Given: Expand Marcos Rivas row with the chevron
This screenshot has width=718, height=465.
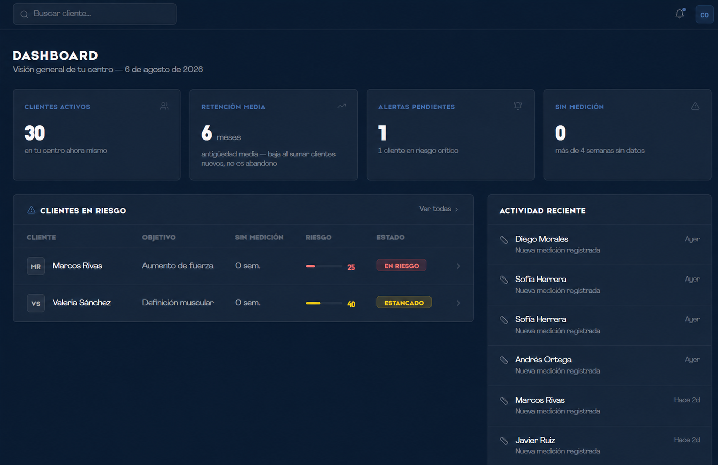Looking at the screenshot, I should 458,266.
